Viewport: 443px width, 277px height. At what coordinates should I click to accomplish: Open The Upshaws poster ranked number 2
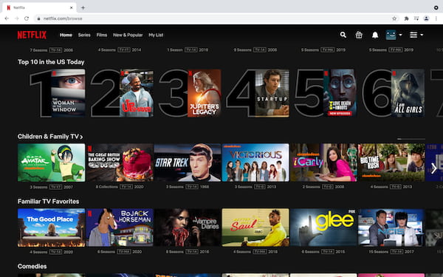click(137, 93)
